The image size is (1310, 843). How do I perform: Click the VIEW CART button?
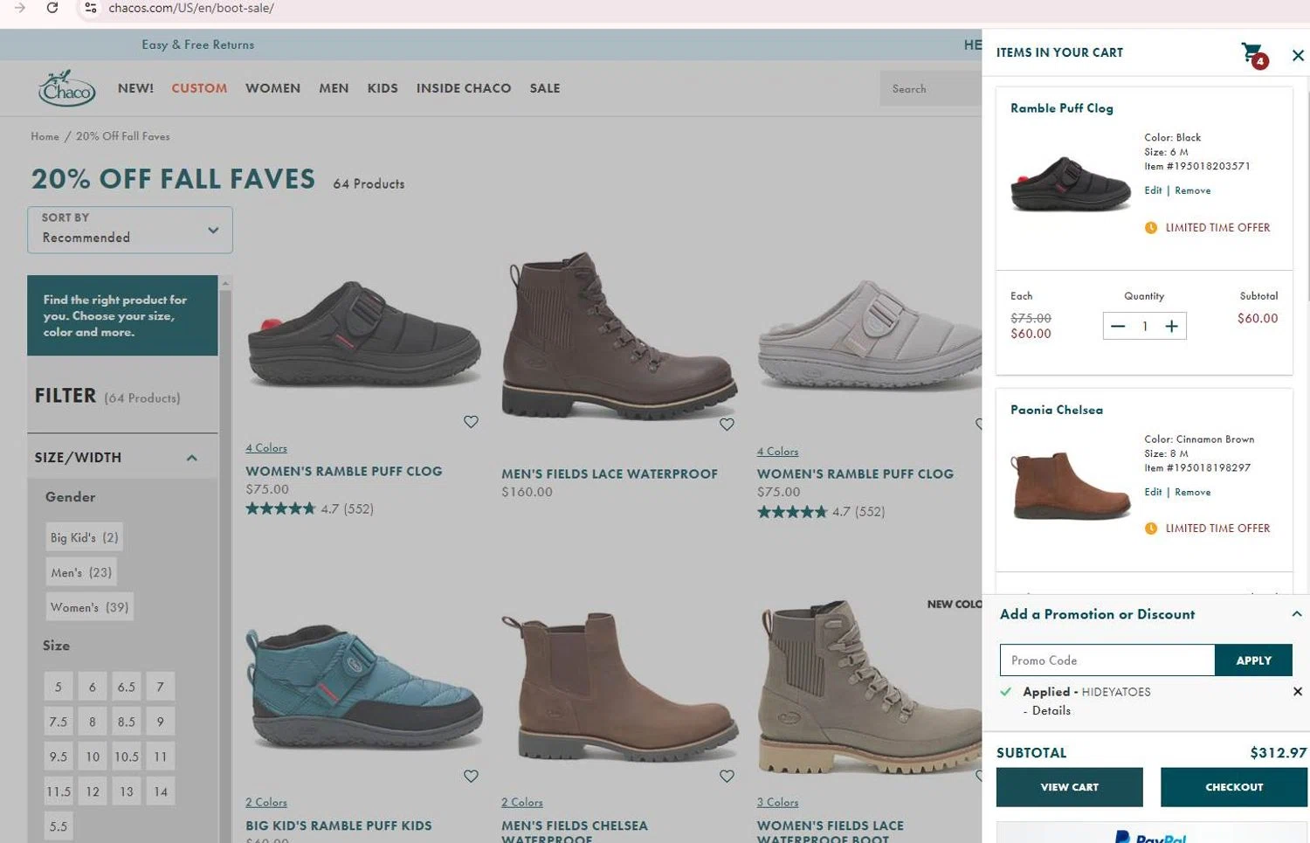coord(1069,787)
